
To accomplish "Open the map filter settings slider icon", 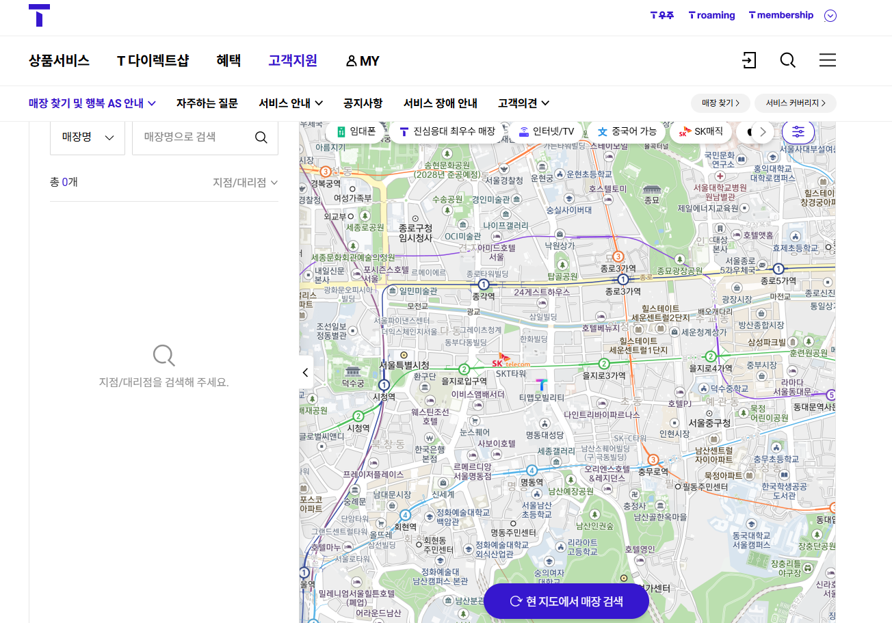I will point(798,132).
